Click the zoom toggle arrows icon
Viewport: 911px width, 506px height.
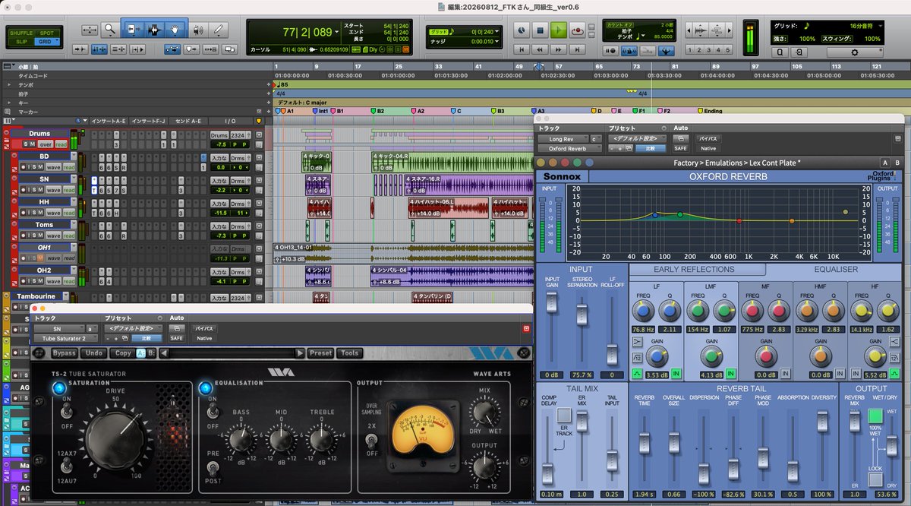[x=90, y=30]
